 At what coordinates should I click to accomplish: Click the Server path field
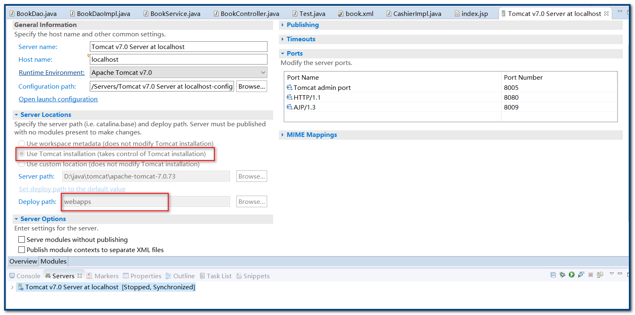pyautogui.click(x=146, y=176)
